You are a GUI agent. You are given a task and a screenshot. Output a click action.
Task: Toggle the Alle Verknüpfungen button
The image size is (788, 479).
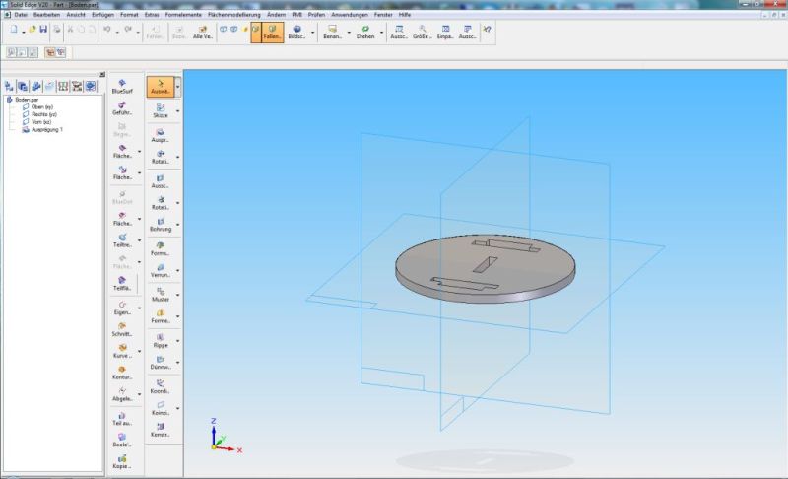pos(203,32)
